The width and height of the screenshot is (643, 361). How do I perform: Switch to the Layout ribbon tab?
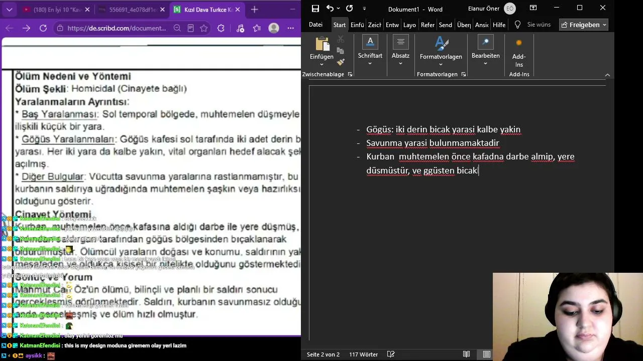tap(409, 25)
